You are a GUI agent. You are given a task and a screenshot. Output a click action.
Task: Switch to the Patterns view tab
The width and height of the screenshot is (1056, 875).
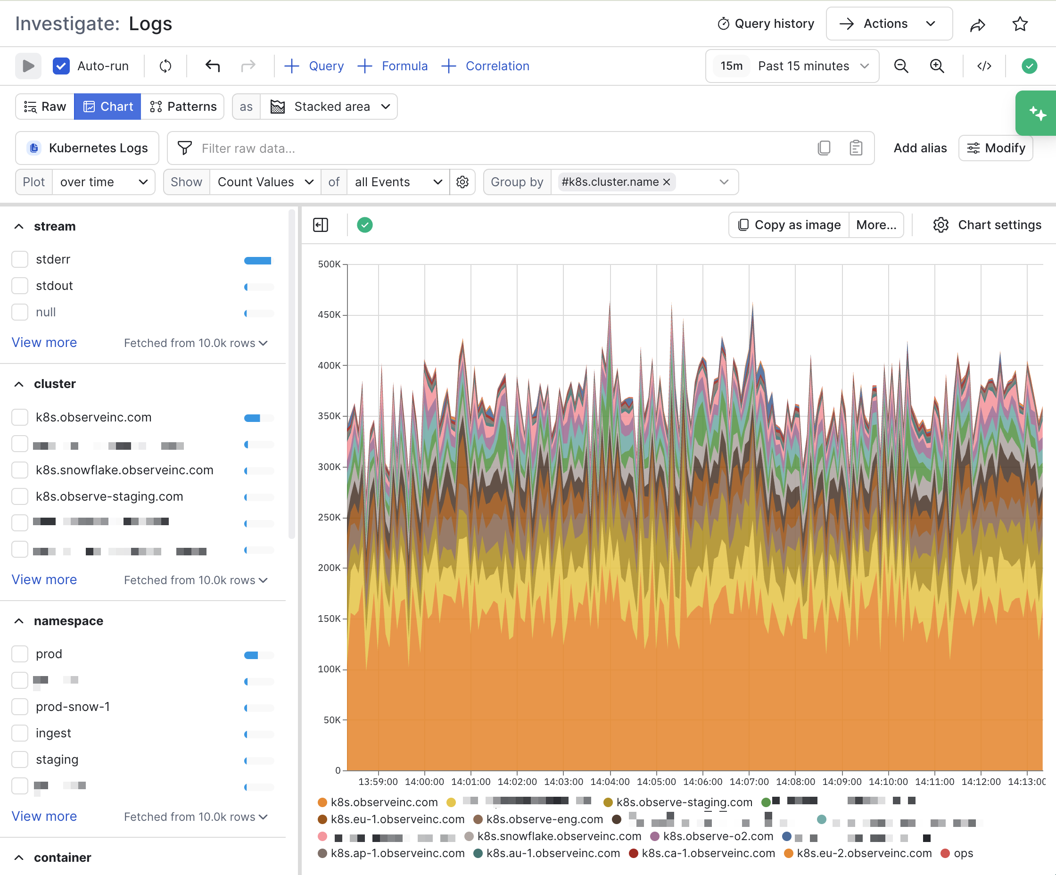[x=183, y=107]
